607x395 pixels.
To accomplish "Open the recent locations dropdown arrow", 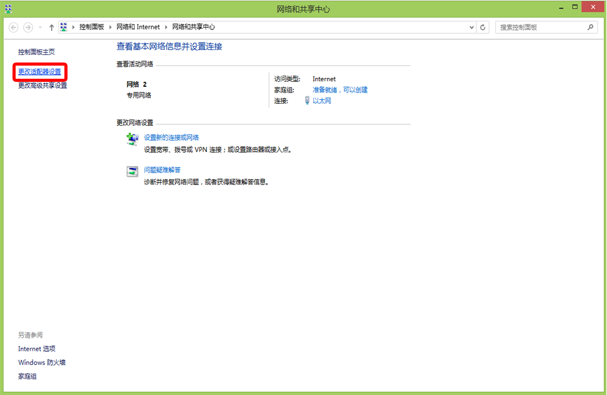I will click(x=41, y=27).
